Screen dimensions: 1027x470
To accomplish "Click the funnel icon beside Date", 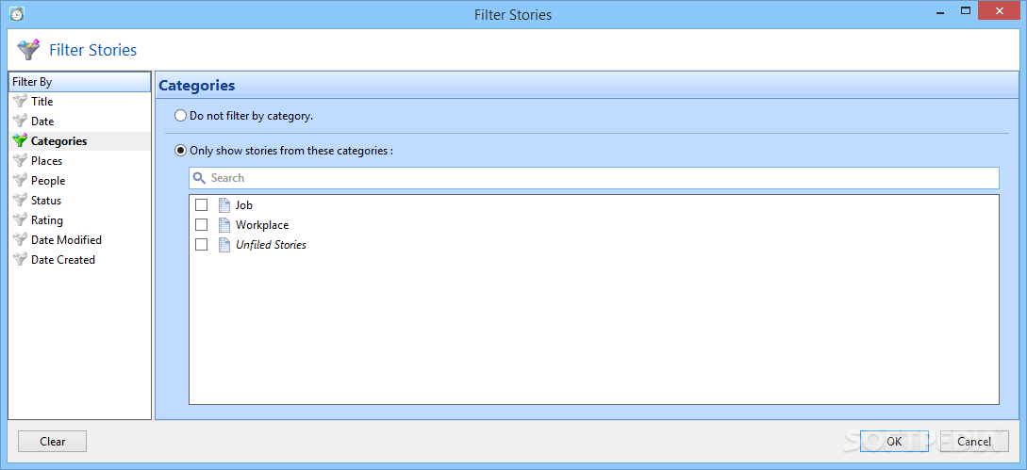I will pos(20,122).
